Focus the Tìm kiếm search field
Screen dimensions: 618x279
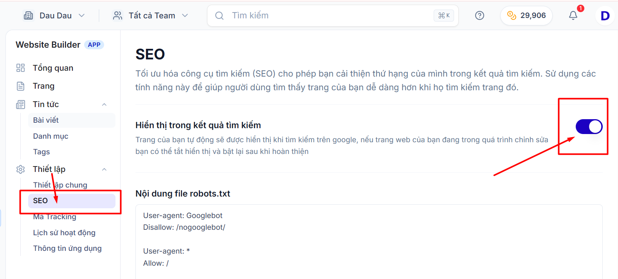point(333,16)
